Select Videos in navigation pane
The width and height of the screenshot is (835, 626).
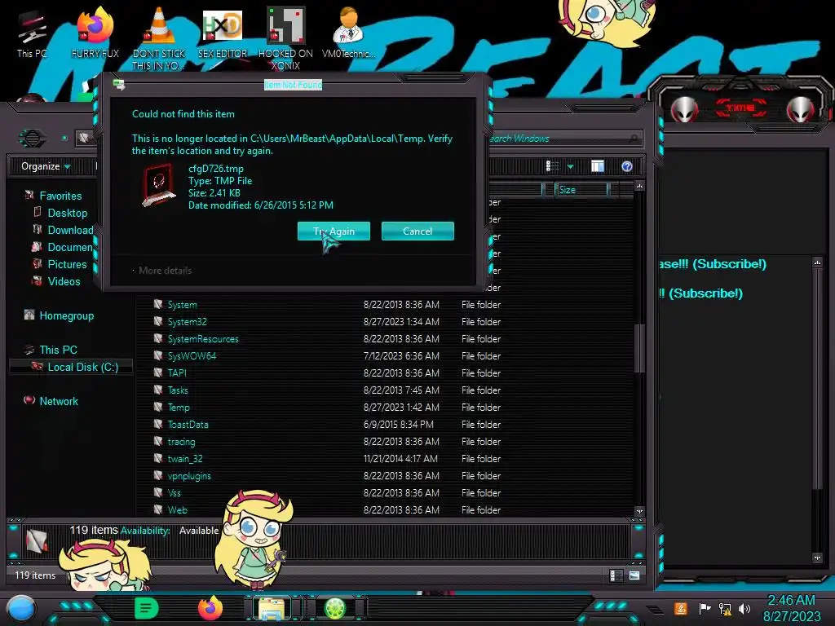[x=64, y=281]
